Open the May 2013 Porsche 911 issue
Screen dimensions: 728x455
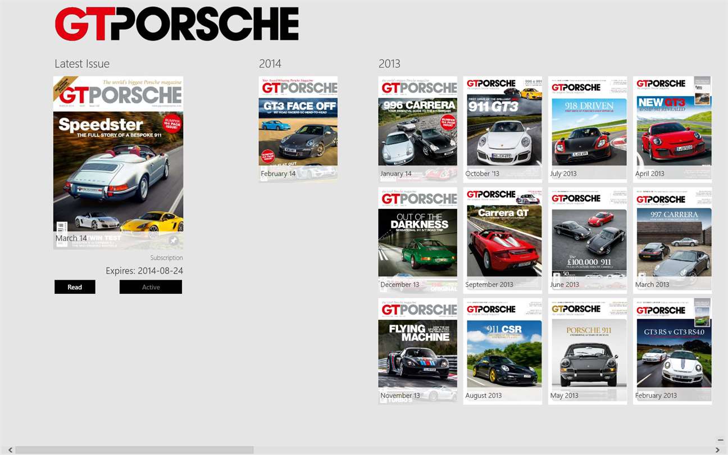(588, 351)
